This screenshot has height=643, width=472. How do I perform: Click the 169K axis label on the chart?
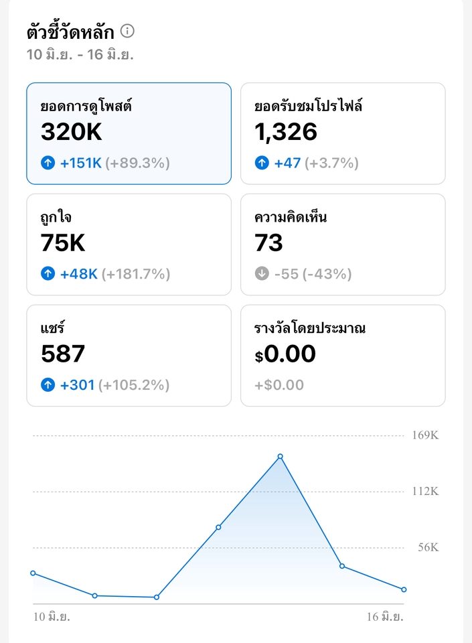(425, 435)
